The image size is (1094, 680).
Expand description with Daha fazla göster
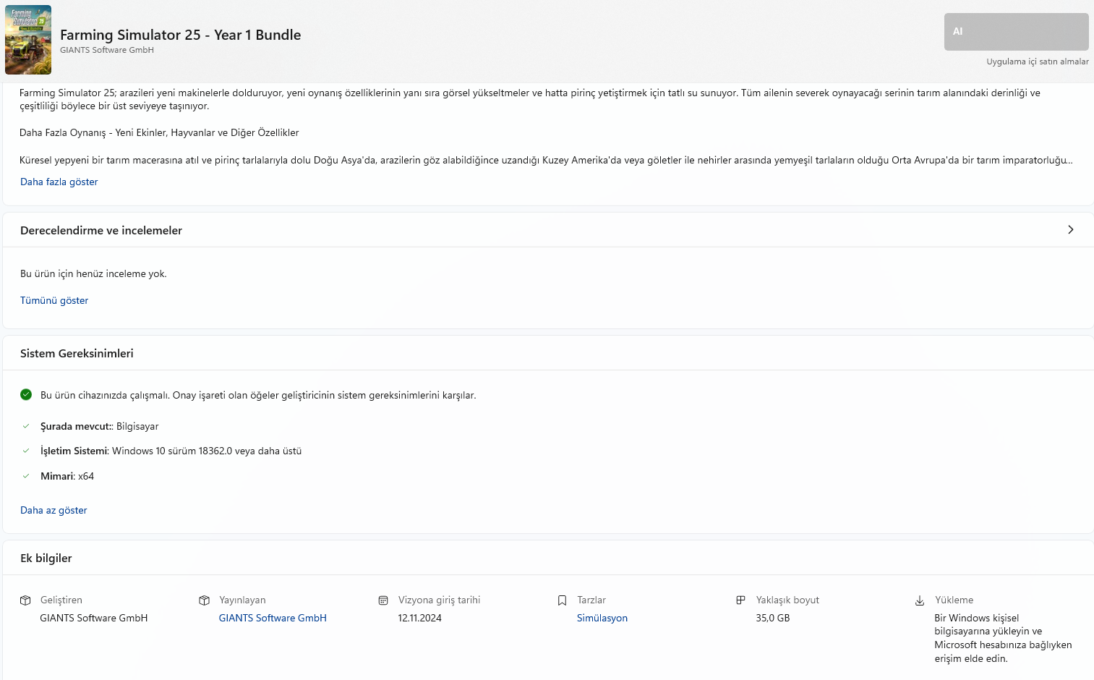(x=59, y=182)
